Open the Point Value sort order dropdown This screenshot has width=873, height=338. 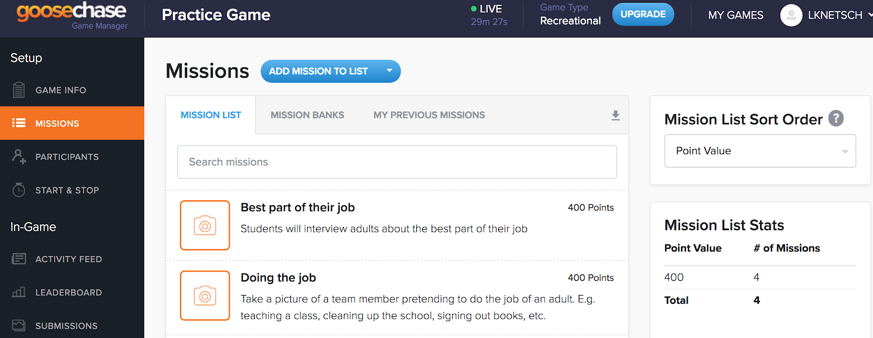[760, 151]
